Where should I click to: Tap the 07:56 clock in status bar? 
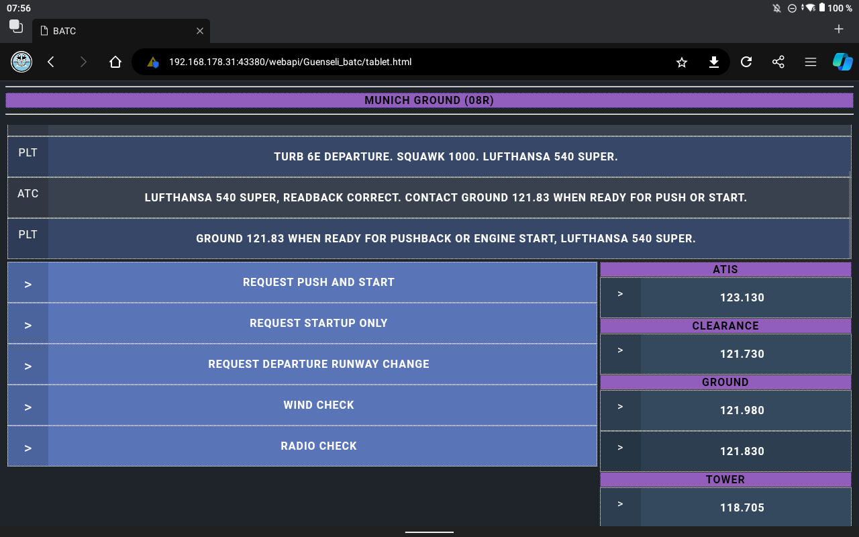[x=19, y=8]
